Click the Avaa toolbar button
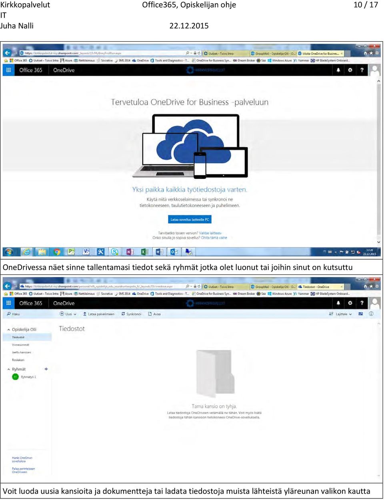 coord(154,314)
